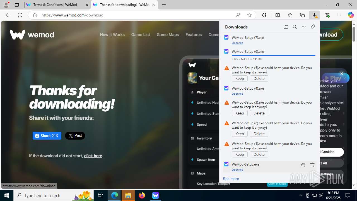
Task: Open Browser essentials icon
Action: tap(327, 15)
